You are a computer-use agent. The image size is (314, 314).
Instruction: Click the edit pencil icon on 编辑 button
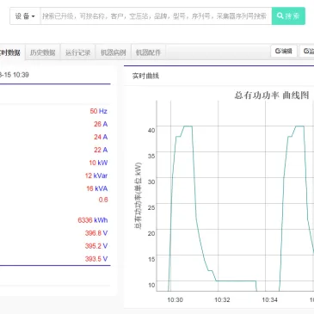pos(278,51)
